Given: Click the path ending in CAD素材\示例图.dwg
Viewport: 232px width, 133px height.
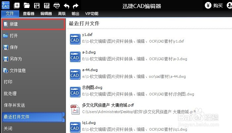Looking at the screenshot, I should click(x=138, y=94).
